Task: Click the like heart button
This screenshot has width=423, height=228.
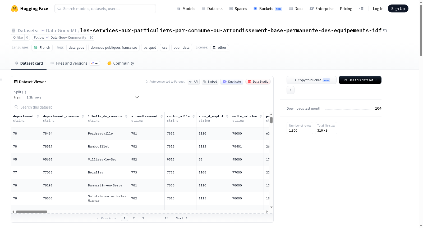Action: point(18,37)
